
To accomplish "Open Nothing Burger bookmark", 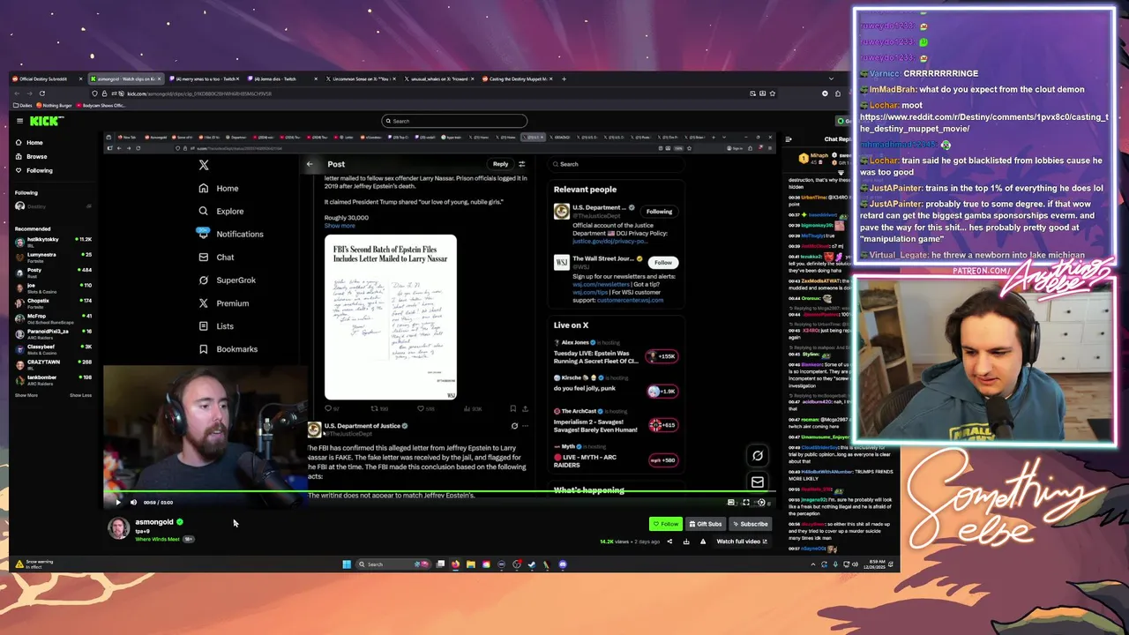I will pyautogui.click(x=56, y=106).
